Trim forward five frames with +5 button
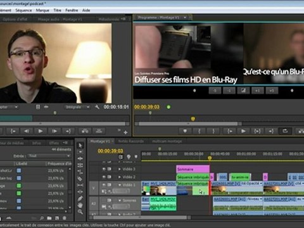Viewport: 304px width, 228px height. click(272, 91)
